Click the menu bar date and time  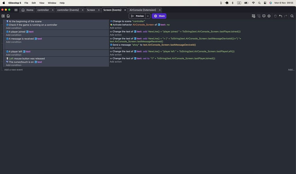[284, 3]
